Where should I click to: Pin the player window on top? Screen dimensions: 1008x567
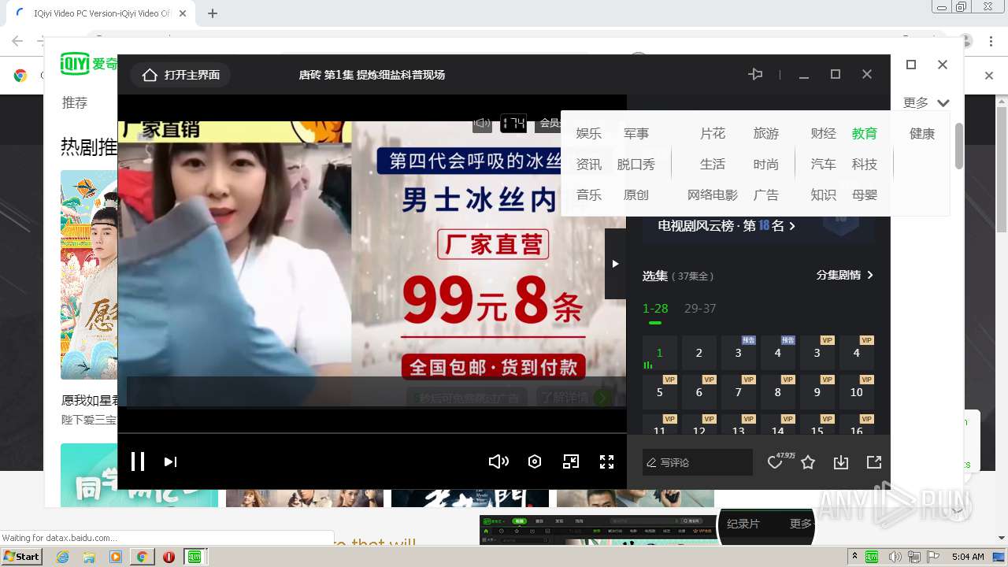pyautogui.click(x=755, y=74)
